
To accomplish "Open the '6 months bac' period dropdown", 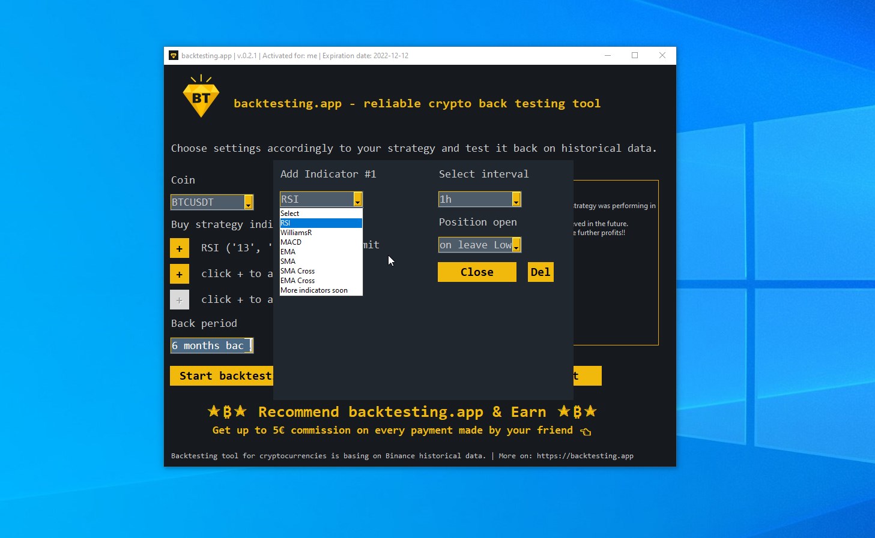I will [212, 345].
